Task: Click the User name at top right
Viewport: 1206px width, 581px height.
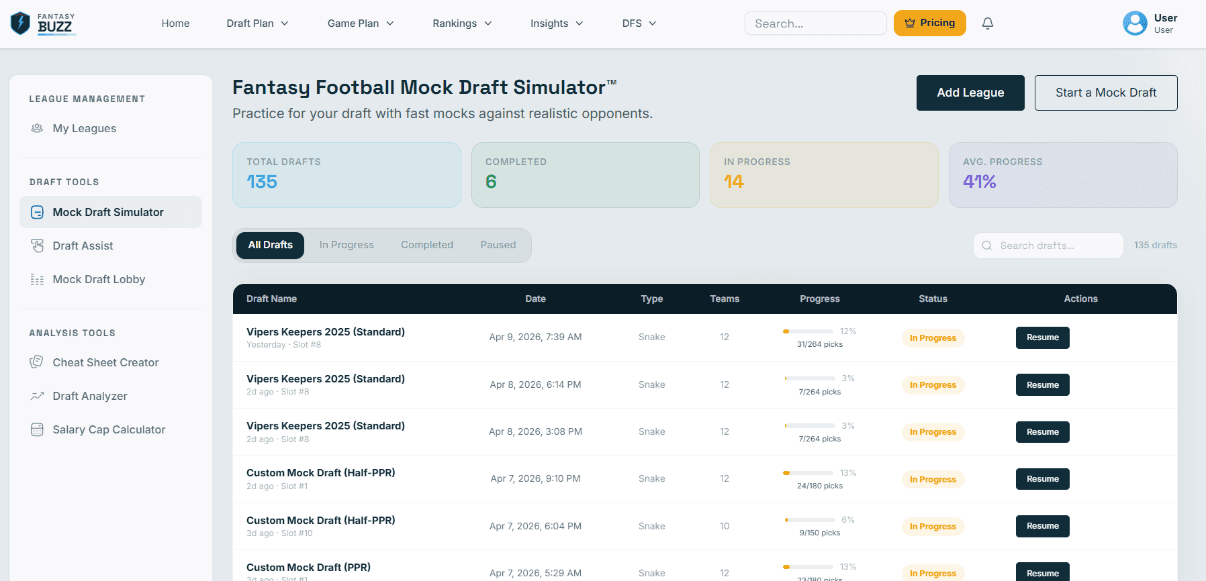Action: coord(1165,18)
